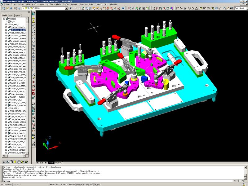
Task: Click the browser tree vertical scrollbar down arrow
Action: 27,153
